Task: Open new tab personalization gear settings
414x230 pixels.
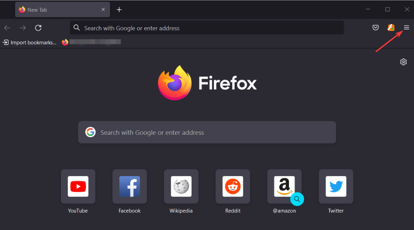Action: 403,62
